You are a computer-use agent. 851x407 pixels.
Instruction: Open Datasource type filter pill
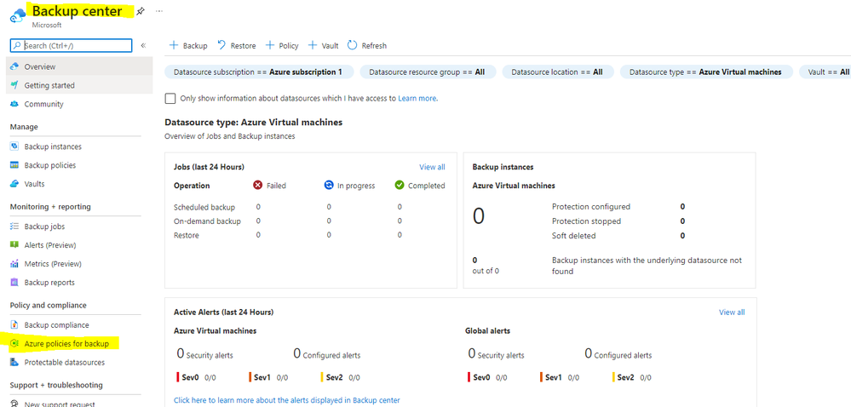point(706,72)
